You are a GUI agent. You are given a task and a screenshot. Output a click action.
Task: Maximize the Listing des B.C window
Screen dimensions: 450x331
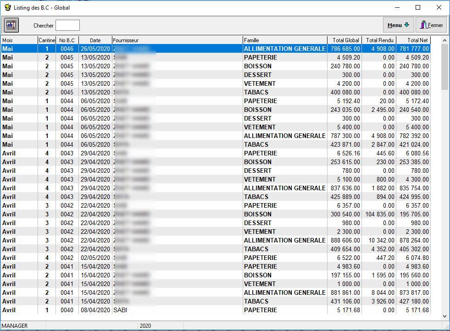click(418, 7)
